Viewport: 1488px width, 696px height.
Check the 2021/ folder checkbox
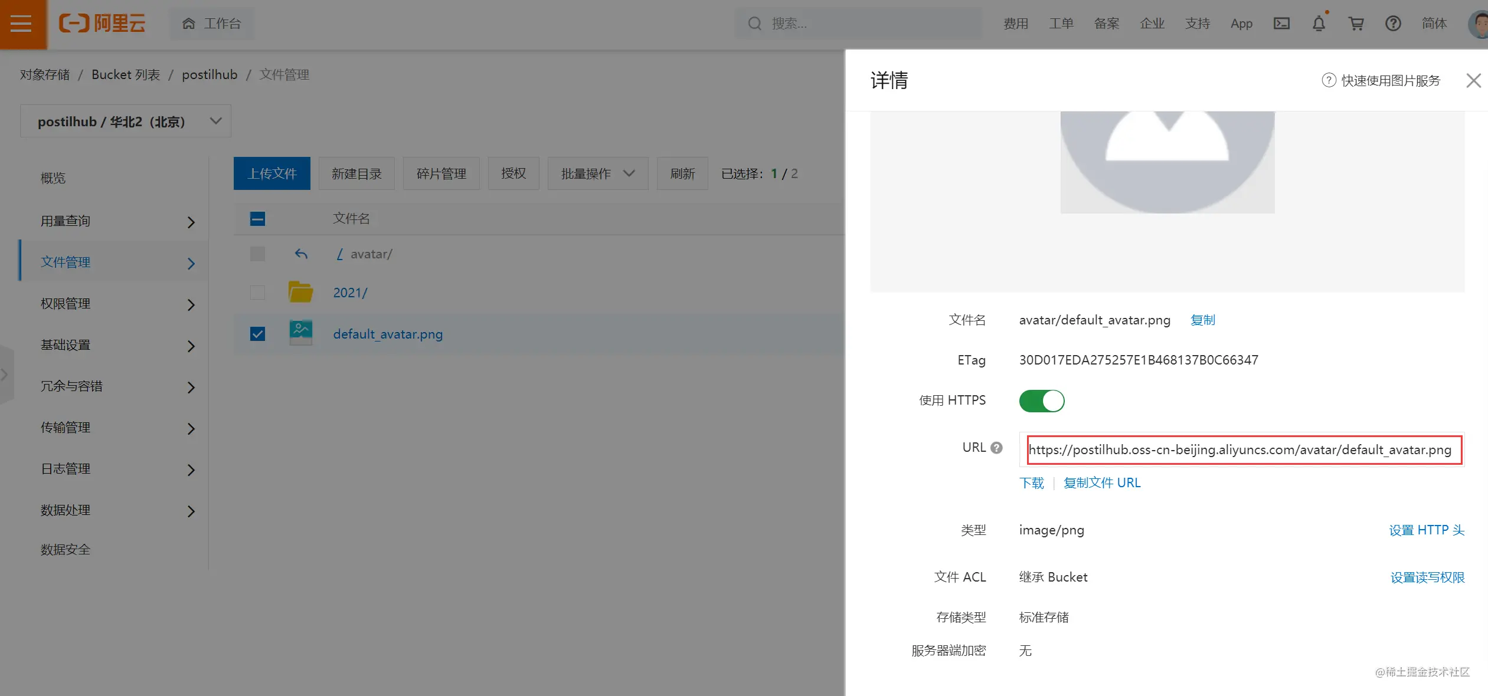(x=257, y=293)
